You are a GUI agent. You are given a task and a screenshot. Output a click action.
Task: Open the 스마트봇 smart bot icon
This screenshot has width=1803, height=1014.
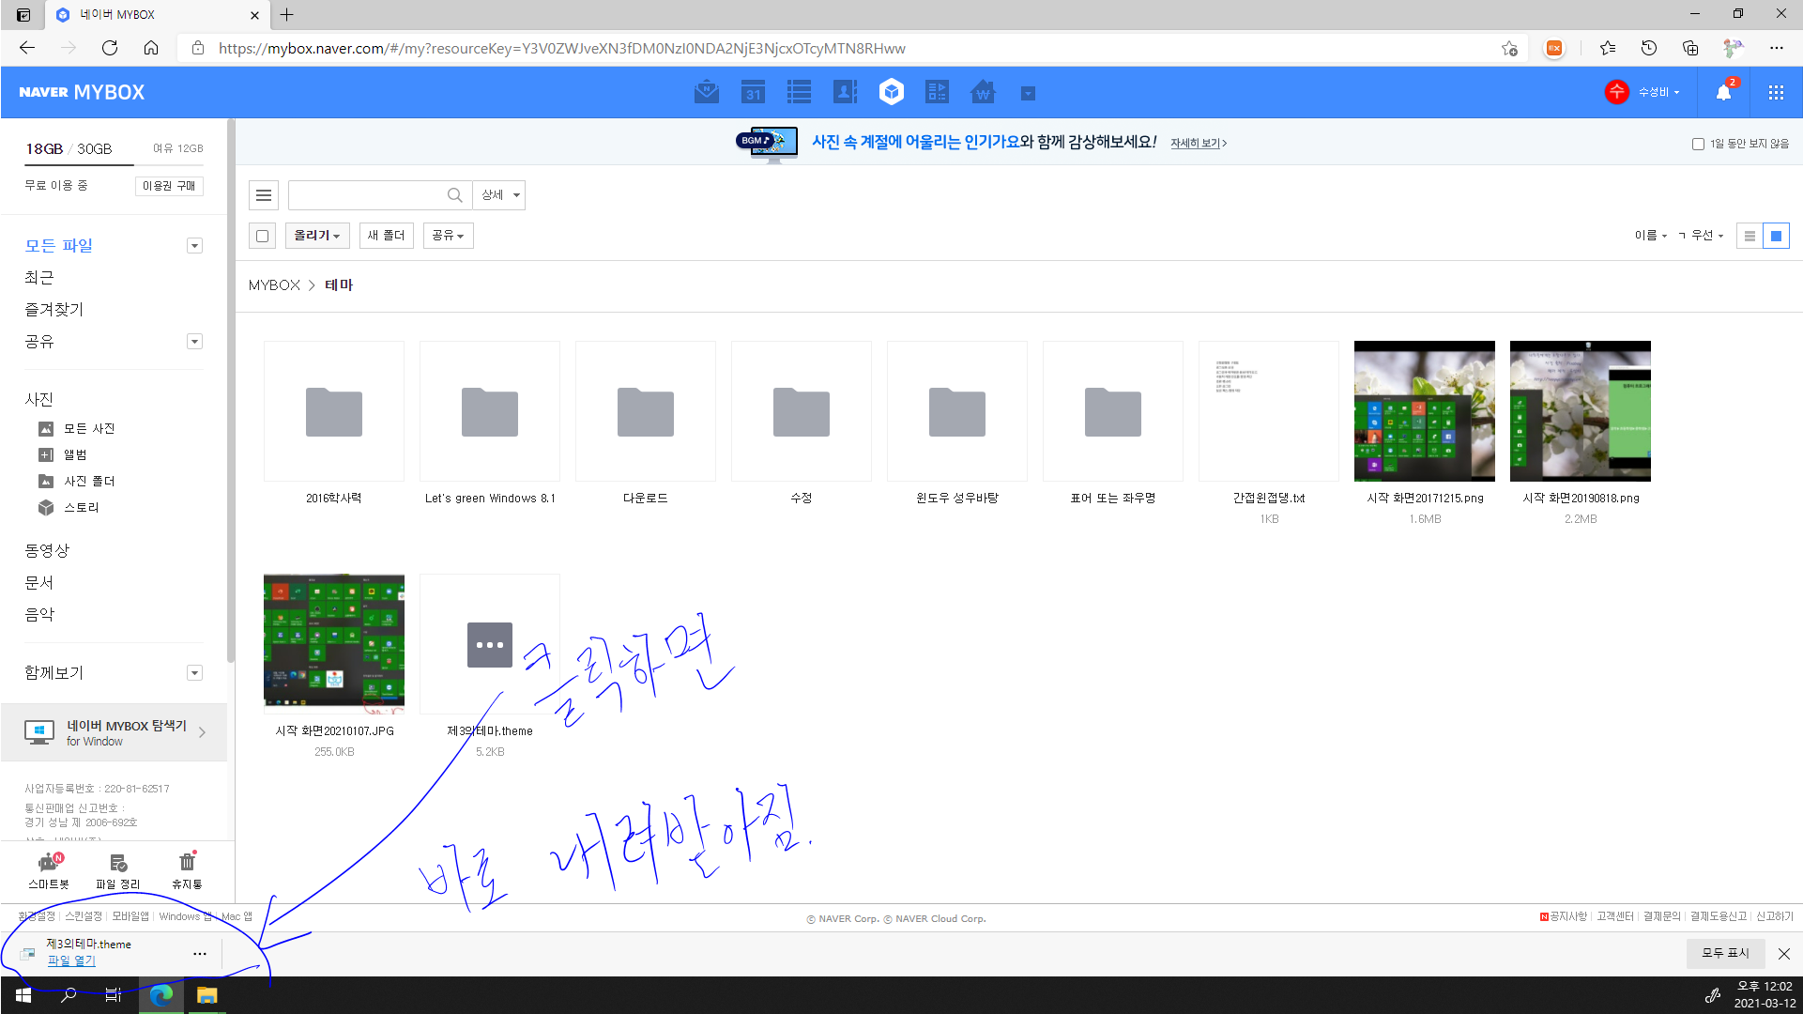pyautogui.click(x=48, y=862)
